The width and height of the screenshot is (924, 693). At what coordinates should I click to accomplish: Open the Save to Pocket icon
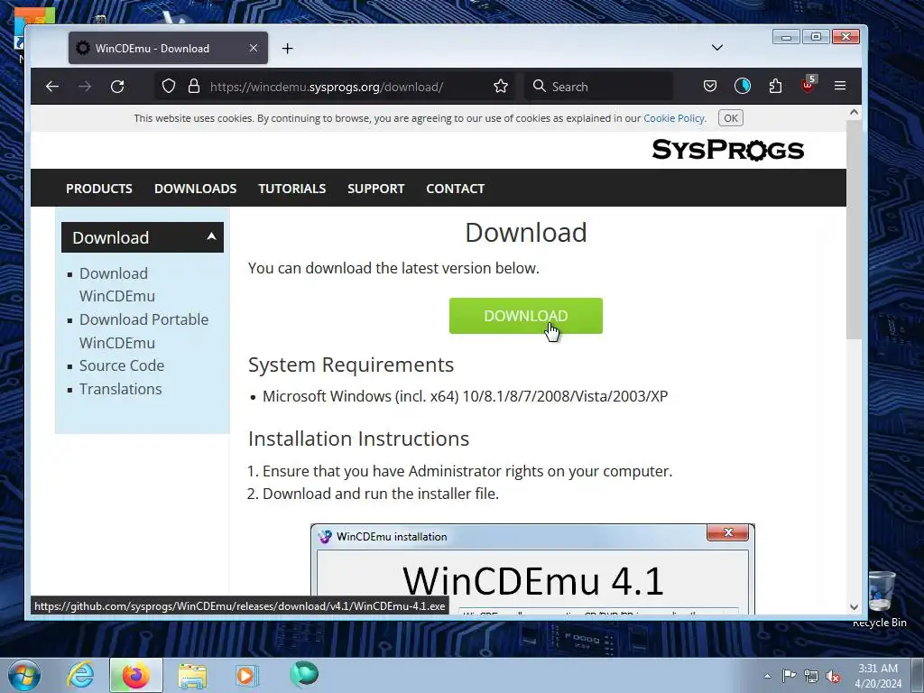710,87
